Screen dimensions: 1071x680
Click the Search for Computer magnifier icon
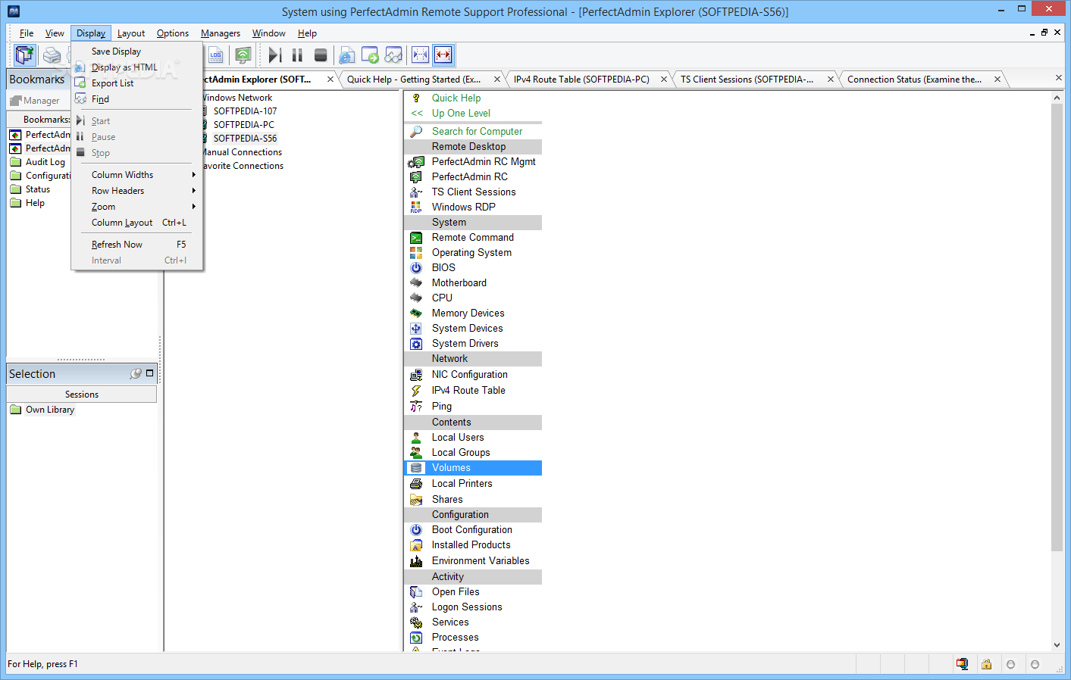tap(416, 131)
